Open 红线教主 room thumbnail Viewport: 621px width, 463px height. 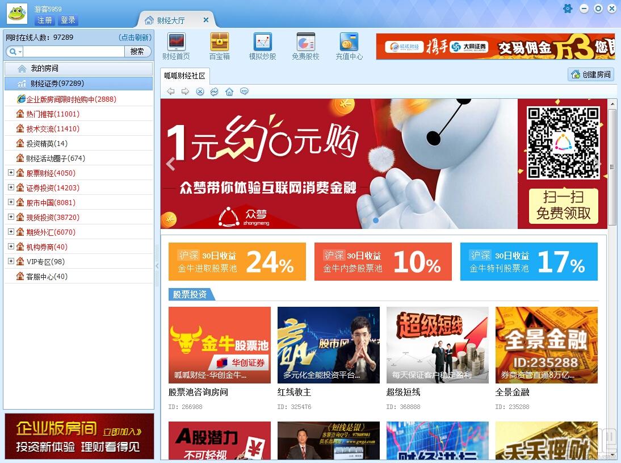[x=329, y=345]
